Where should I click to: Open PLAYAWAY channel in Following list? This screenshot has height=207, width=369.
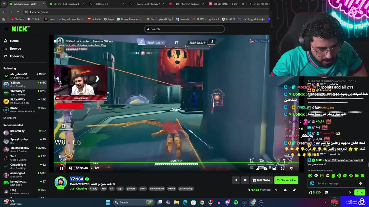pos(25,101)
